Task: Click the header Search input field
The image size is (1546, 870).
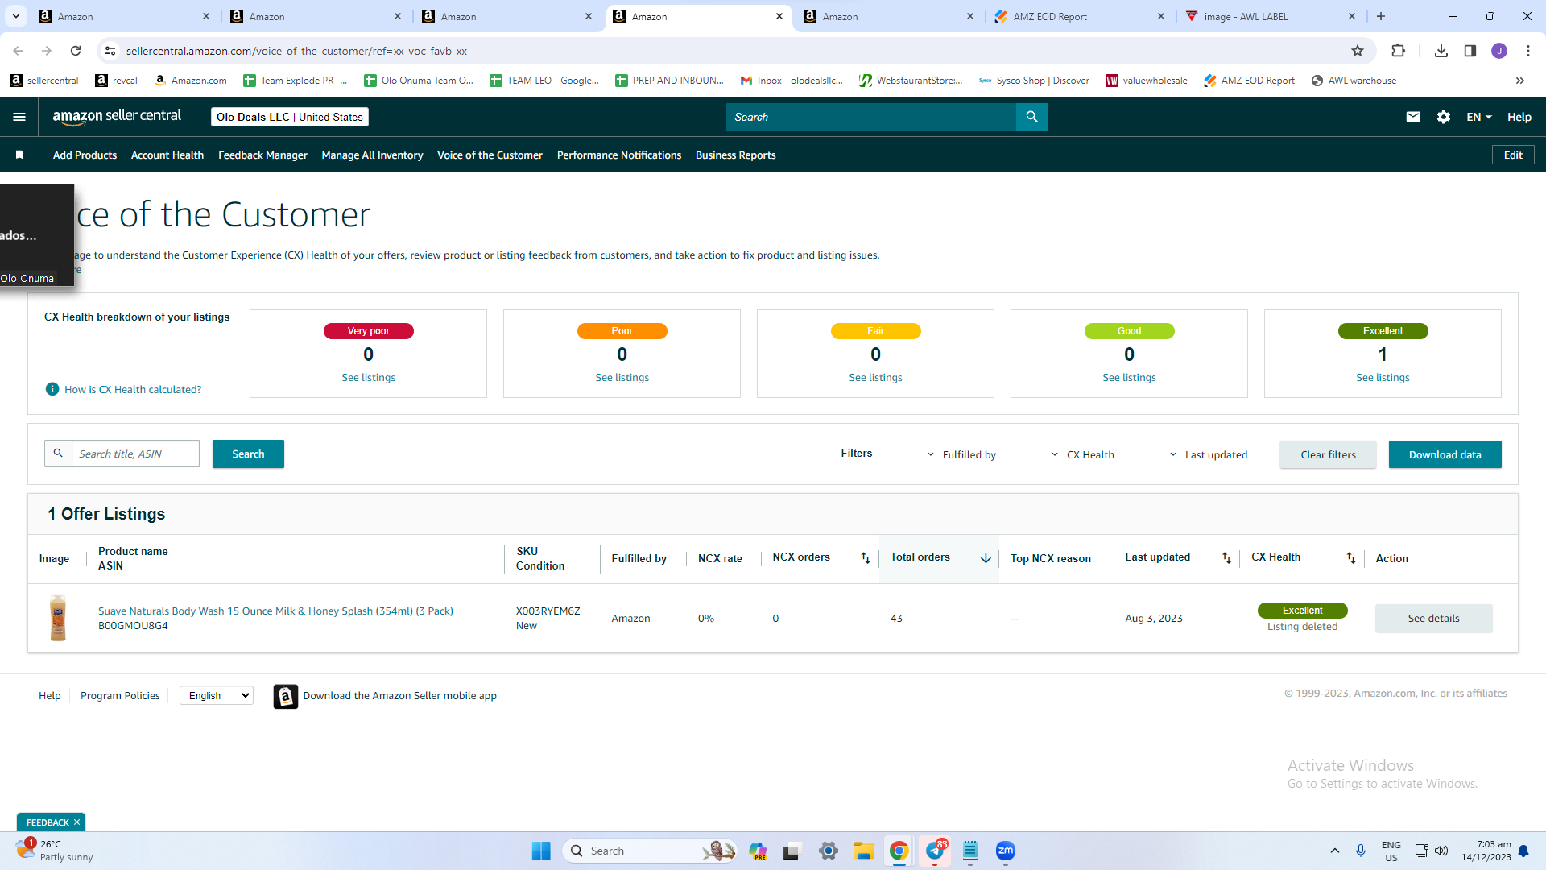Action: coord(871,117)
